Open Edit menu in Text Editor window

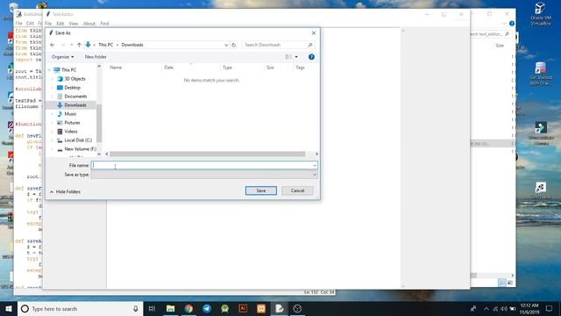tap(60, 24)
